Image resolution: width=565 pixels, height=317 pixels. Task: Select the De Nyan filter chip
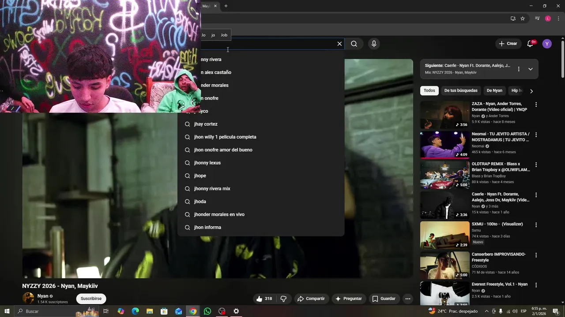point(494,91)
